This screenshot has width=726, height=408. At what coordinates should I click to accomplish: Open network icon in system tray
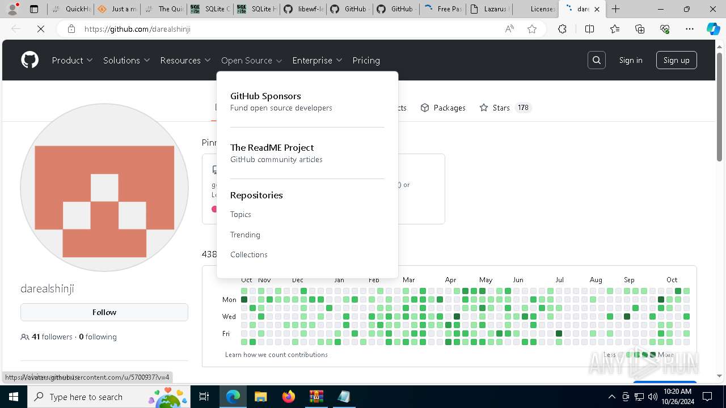click(x=639, y=397)
